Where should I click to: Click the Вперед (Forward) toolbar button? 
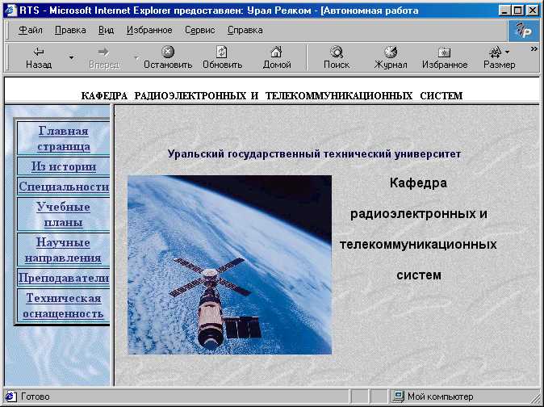point(104,57)
